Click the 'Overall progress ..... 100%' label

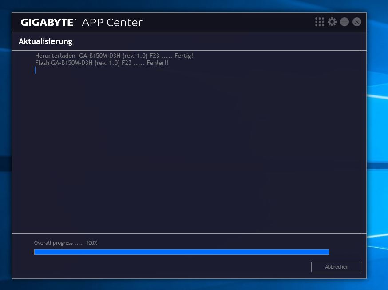click(66, 243)
